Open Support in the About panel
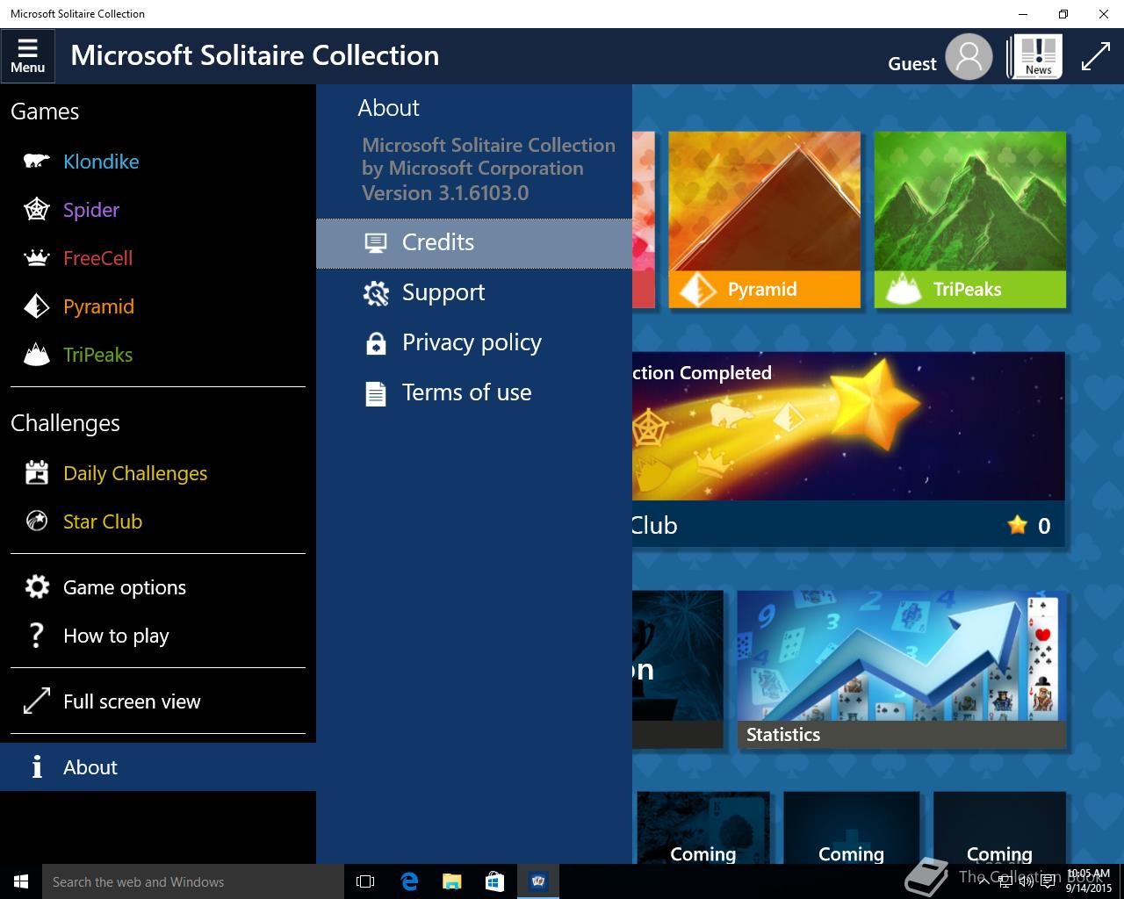Screen dimensions: 1124x899 coord(474,293)
